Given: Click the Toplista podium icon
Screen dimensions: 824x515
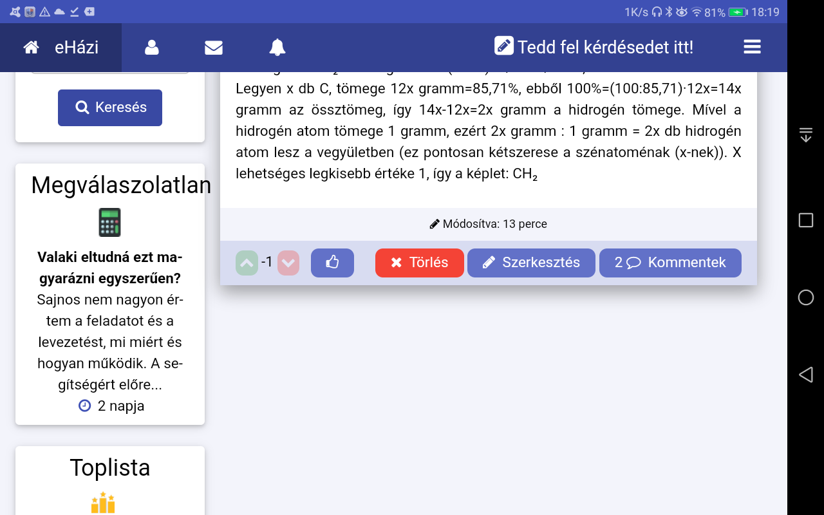Looking at the screenshot, I should point(103,503).
